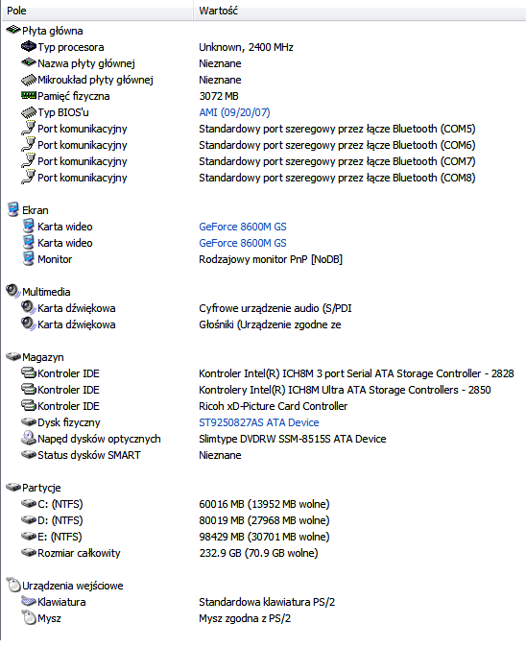The height and width of the screenshot is (648, 526).
Task: Click the Pamięć fizyczna memory icon
Action: click(29, 96)
